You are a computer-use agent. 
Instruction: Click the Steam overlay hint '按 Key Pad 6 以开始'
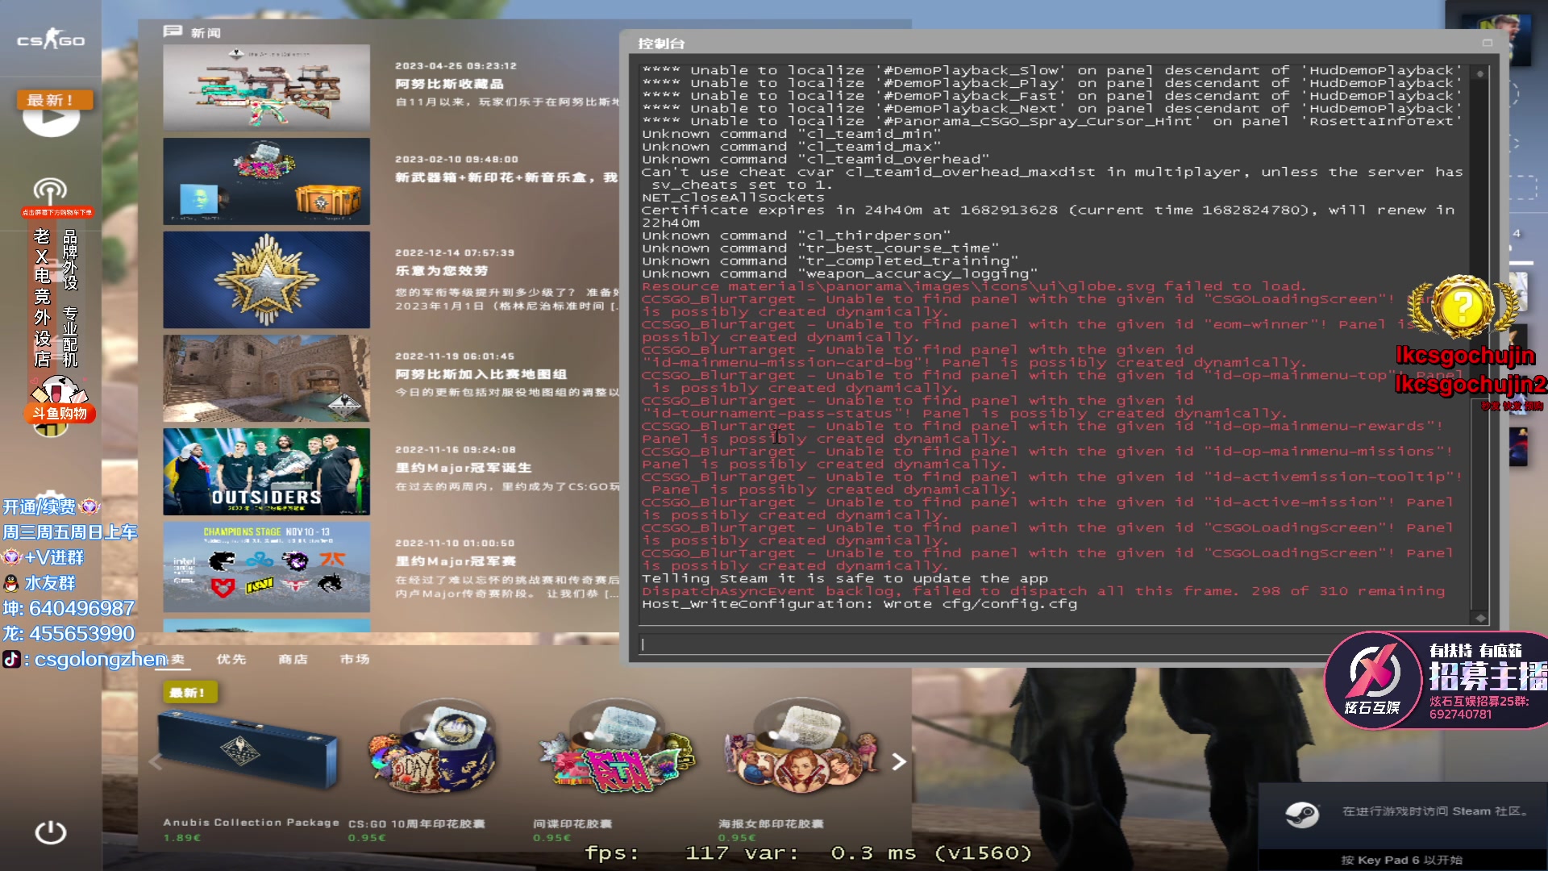coord(1401,860)
